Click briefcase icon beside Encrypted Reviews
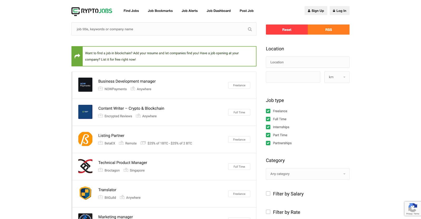The height and width of the screenshot is (219, 421). [101, 116]
